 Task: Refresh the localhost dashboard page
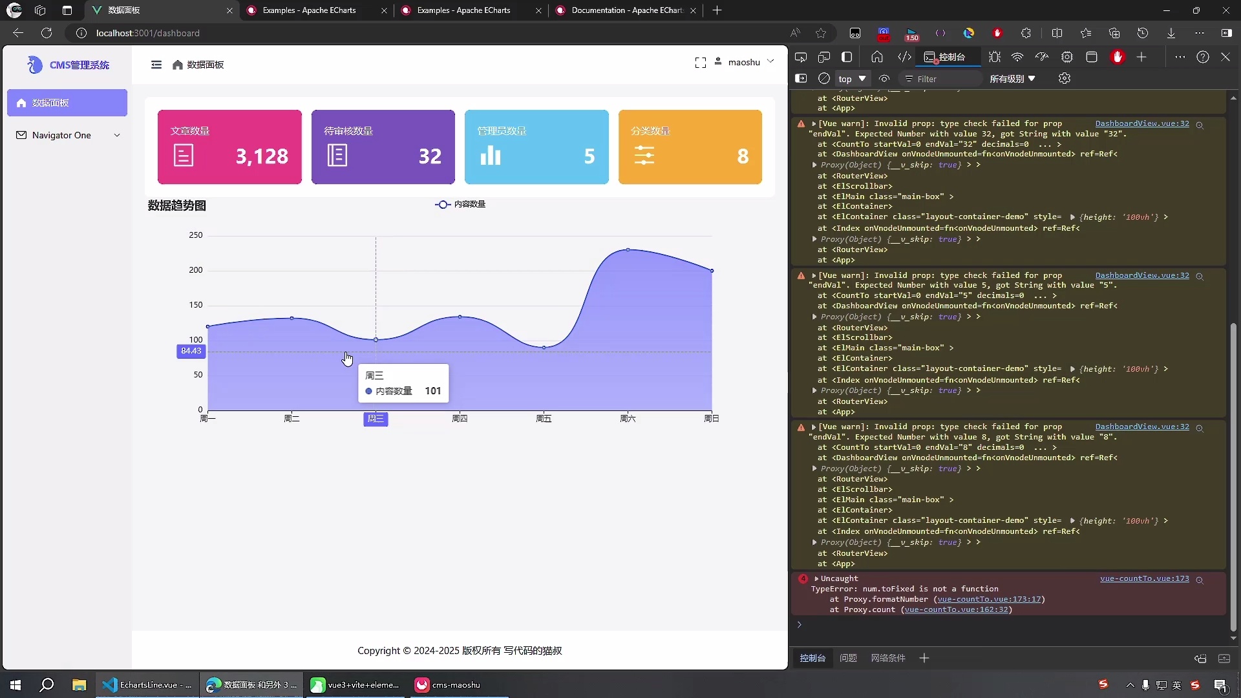[47, 33]
